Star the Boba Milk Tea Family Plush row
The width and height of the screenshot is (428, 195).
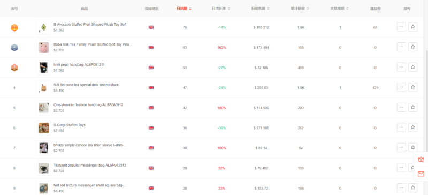coord(412,47)
